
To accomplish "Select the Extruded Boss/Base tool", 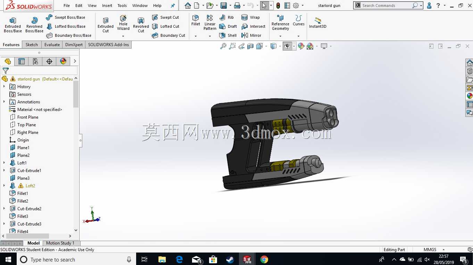I will (13, 25).
